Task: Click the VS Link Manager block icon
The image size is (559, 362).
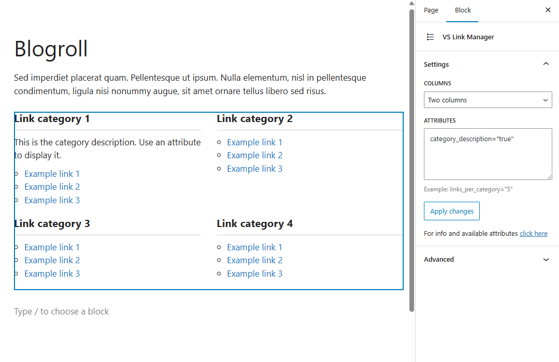Action: [430, 37]
